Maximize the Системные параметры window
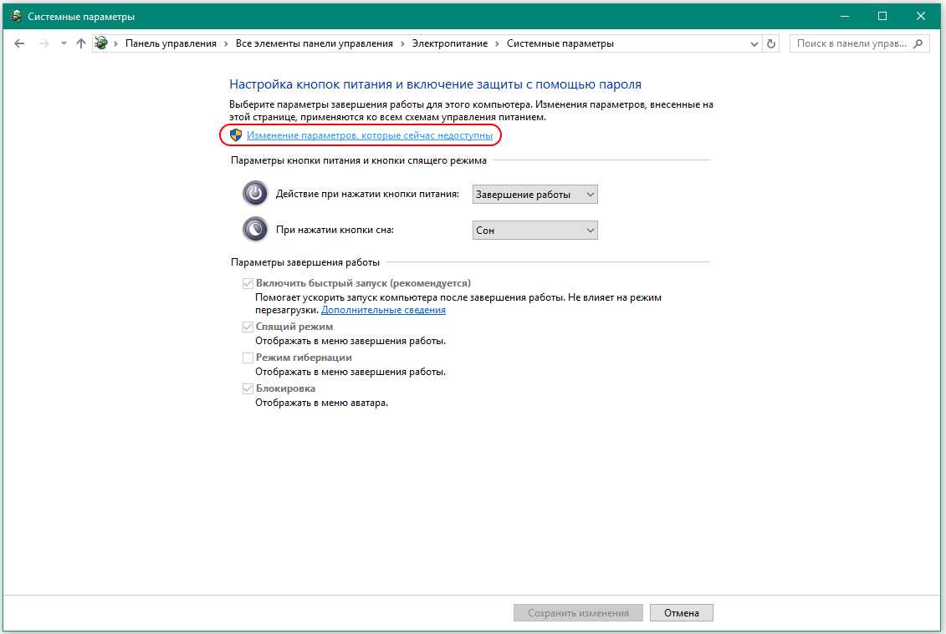This screenshot has height=634, width=946. [x=882, y=16]
